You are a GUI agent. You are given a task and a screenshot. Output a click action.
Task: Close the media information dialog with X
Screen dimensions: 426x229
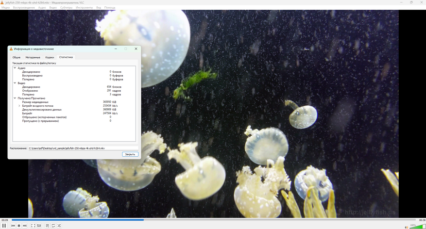pos(136,49)
